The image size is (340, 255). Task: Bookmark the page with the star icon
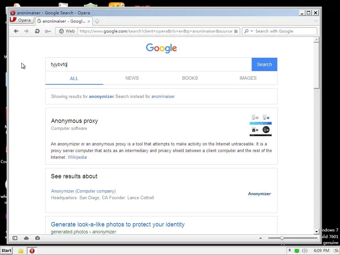pos(236,31)
